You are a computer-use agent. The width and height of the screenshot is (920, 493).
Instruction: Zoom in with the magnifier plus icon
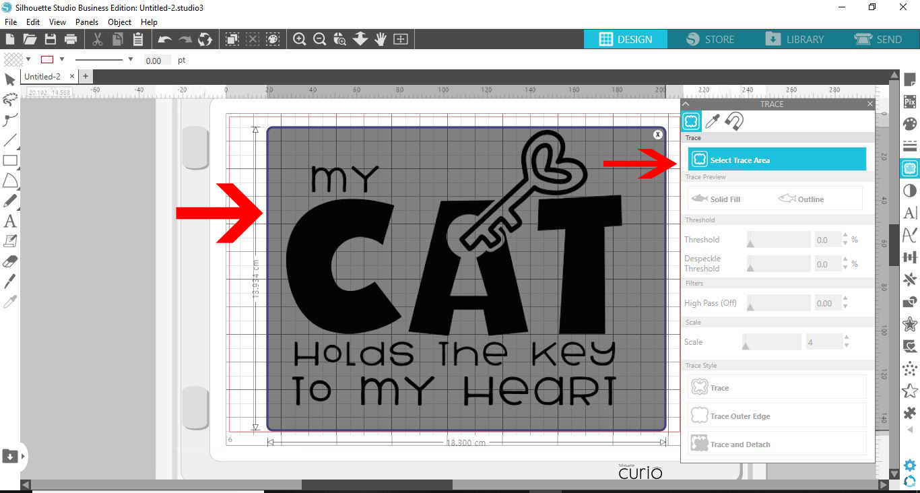pyautogui.click(x=300, y=39)
